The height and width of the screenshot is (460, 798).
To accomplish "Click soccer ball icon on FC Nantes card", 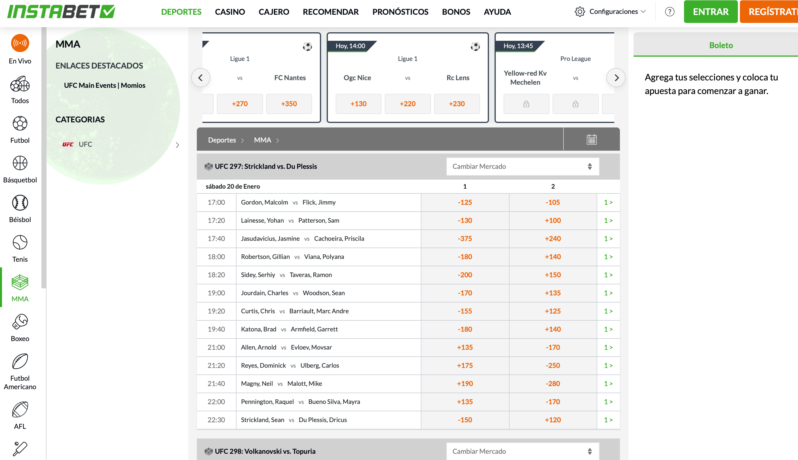I will coord(307,46).
